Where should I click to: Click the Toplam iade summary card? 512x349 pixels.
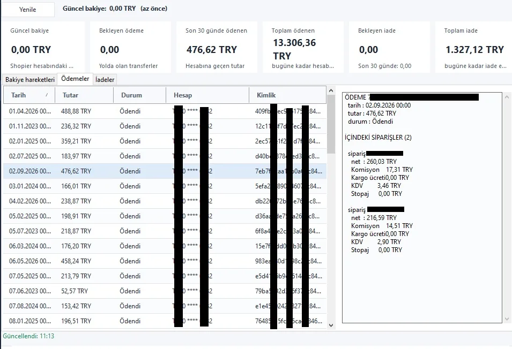473,47
